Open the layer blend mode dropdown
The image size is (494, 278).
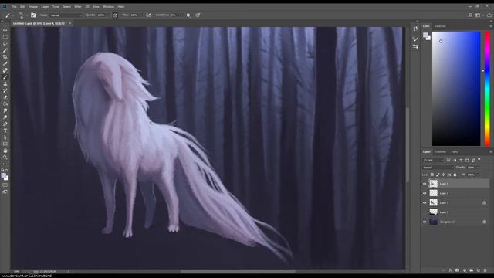click(x=438, y=168)
